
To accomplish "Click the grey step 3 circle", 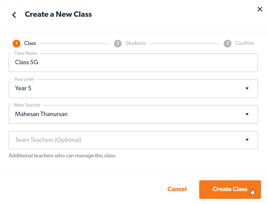I will point(228,43).
